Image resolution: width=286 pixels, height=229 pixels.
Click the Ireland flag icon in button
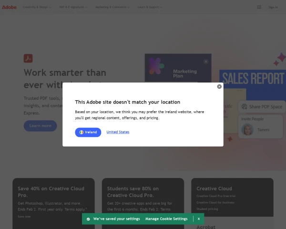82,132
